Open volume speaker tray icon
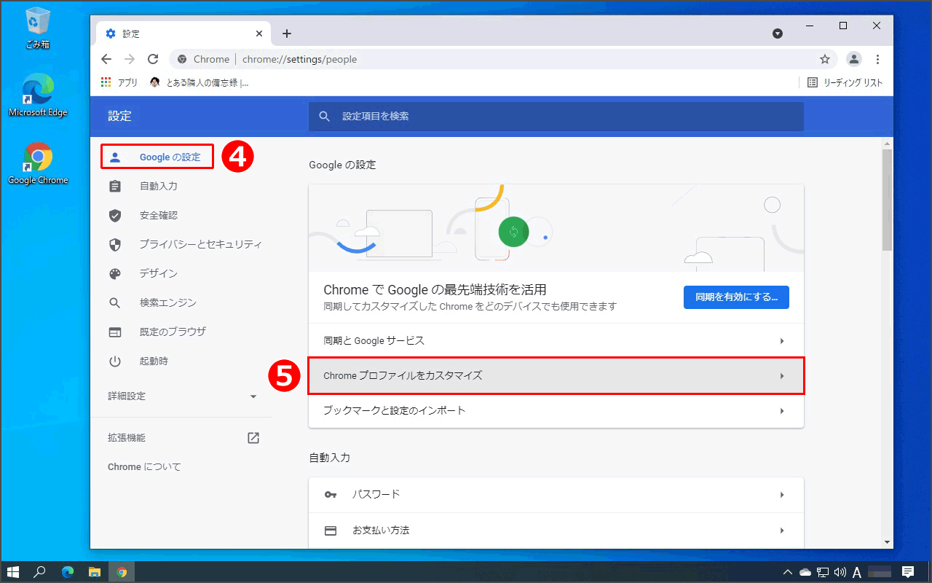Viewport: 932px width, 583px height. coord(840,572)
